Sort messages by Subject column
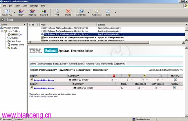188x121 pixels. (x=141, y=25)
